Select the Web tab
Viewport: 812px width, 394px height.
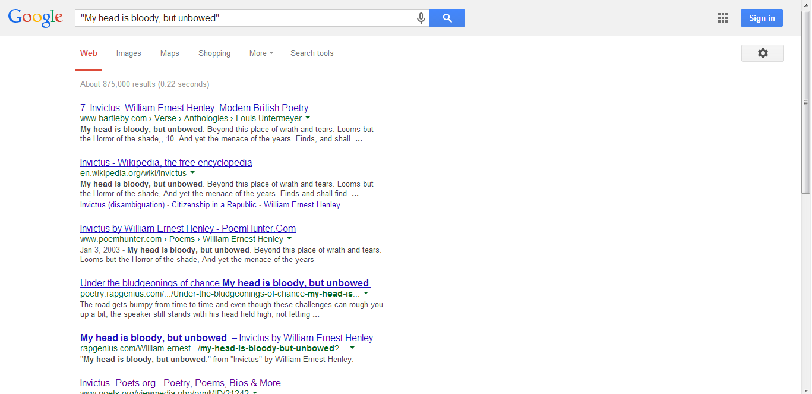pyautogui.click(x=89, y=53)
